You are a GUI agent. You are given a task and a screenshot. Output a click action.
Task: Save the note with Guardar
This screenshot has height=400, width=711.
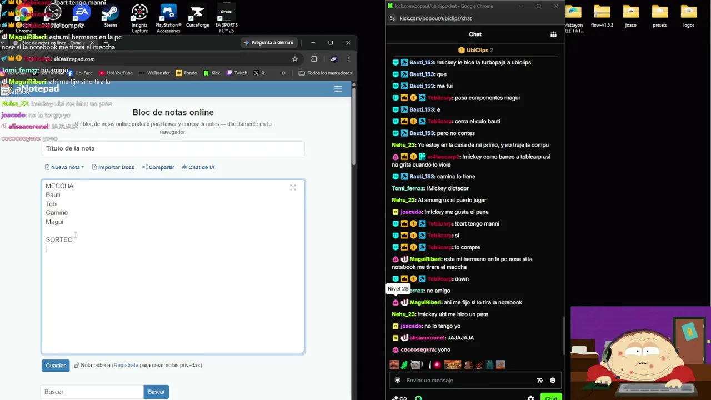pyautogui.click(x=56, y=366)
